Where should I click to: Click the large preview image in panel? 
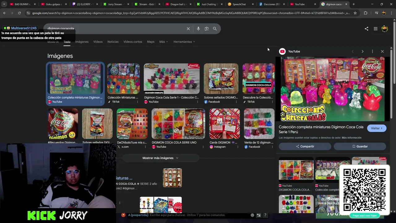tap(333, 89)
